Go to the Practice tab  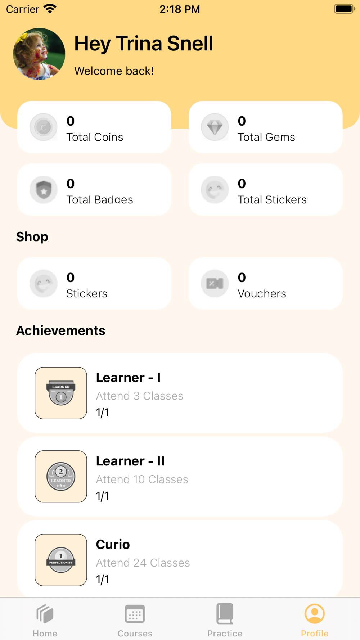coord(225,620)
